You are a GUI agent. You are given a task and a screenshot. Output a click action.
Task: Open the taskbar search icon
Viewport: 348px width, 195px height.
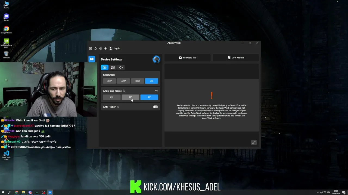coord(10,192)
